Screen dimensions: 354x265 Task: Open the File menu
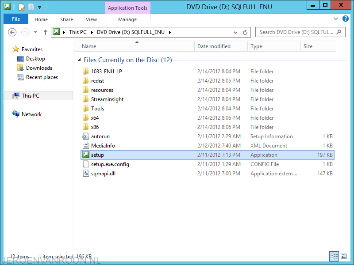pos(16,19)
